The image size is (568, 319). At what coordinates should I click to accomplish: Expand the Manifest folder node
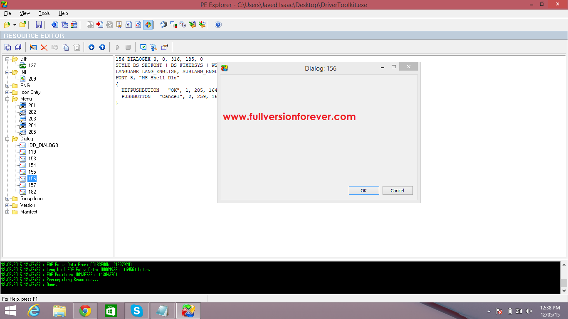[x=7, y=212]
